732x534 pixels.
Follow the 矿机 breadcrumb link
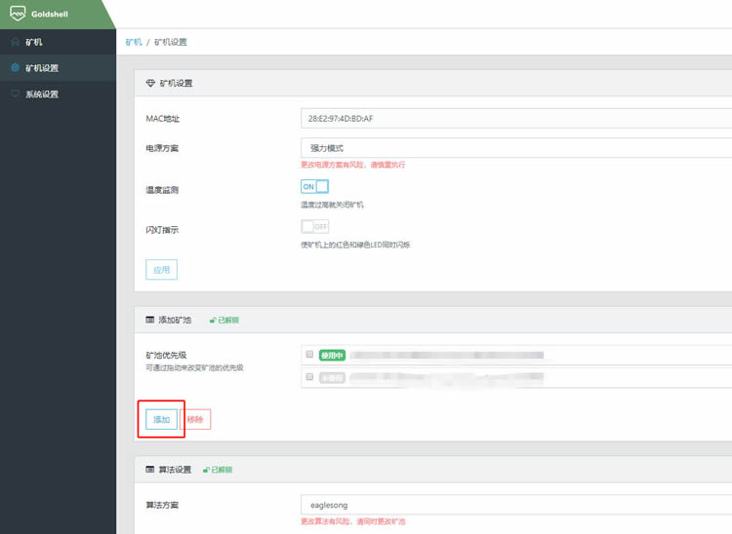[x=134, y=42]
